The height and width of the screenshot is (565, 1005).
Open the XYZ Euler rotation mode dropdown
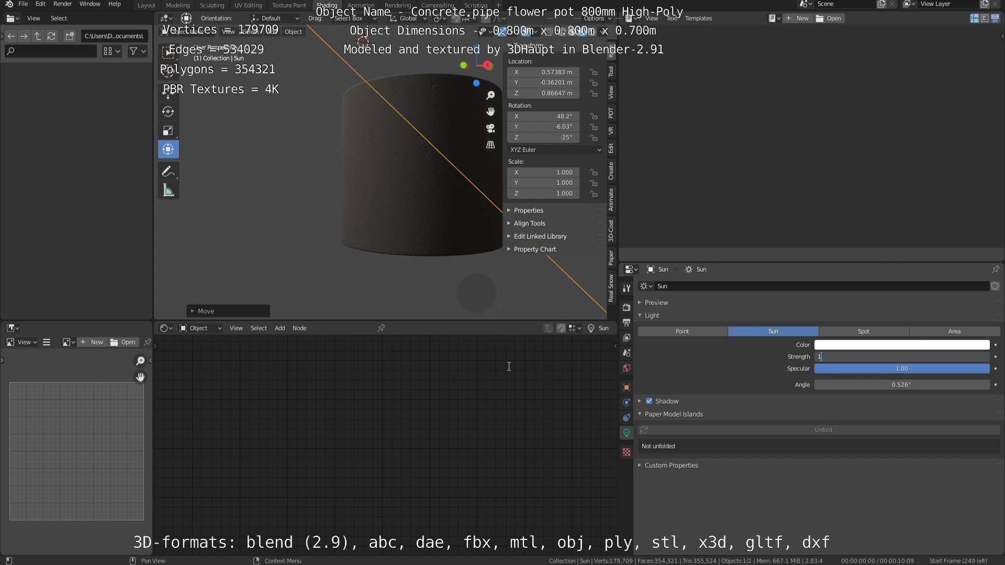coord(555,150)
